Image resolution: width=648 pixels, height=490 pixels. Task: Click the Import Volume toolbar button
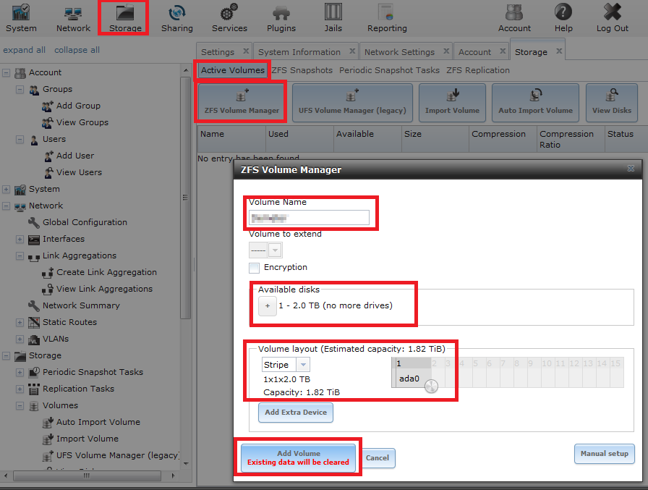tap(452, 103)
